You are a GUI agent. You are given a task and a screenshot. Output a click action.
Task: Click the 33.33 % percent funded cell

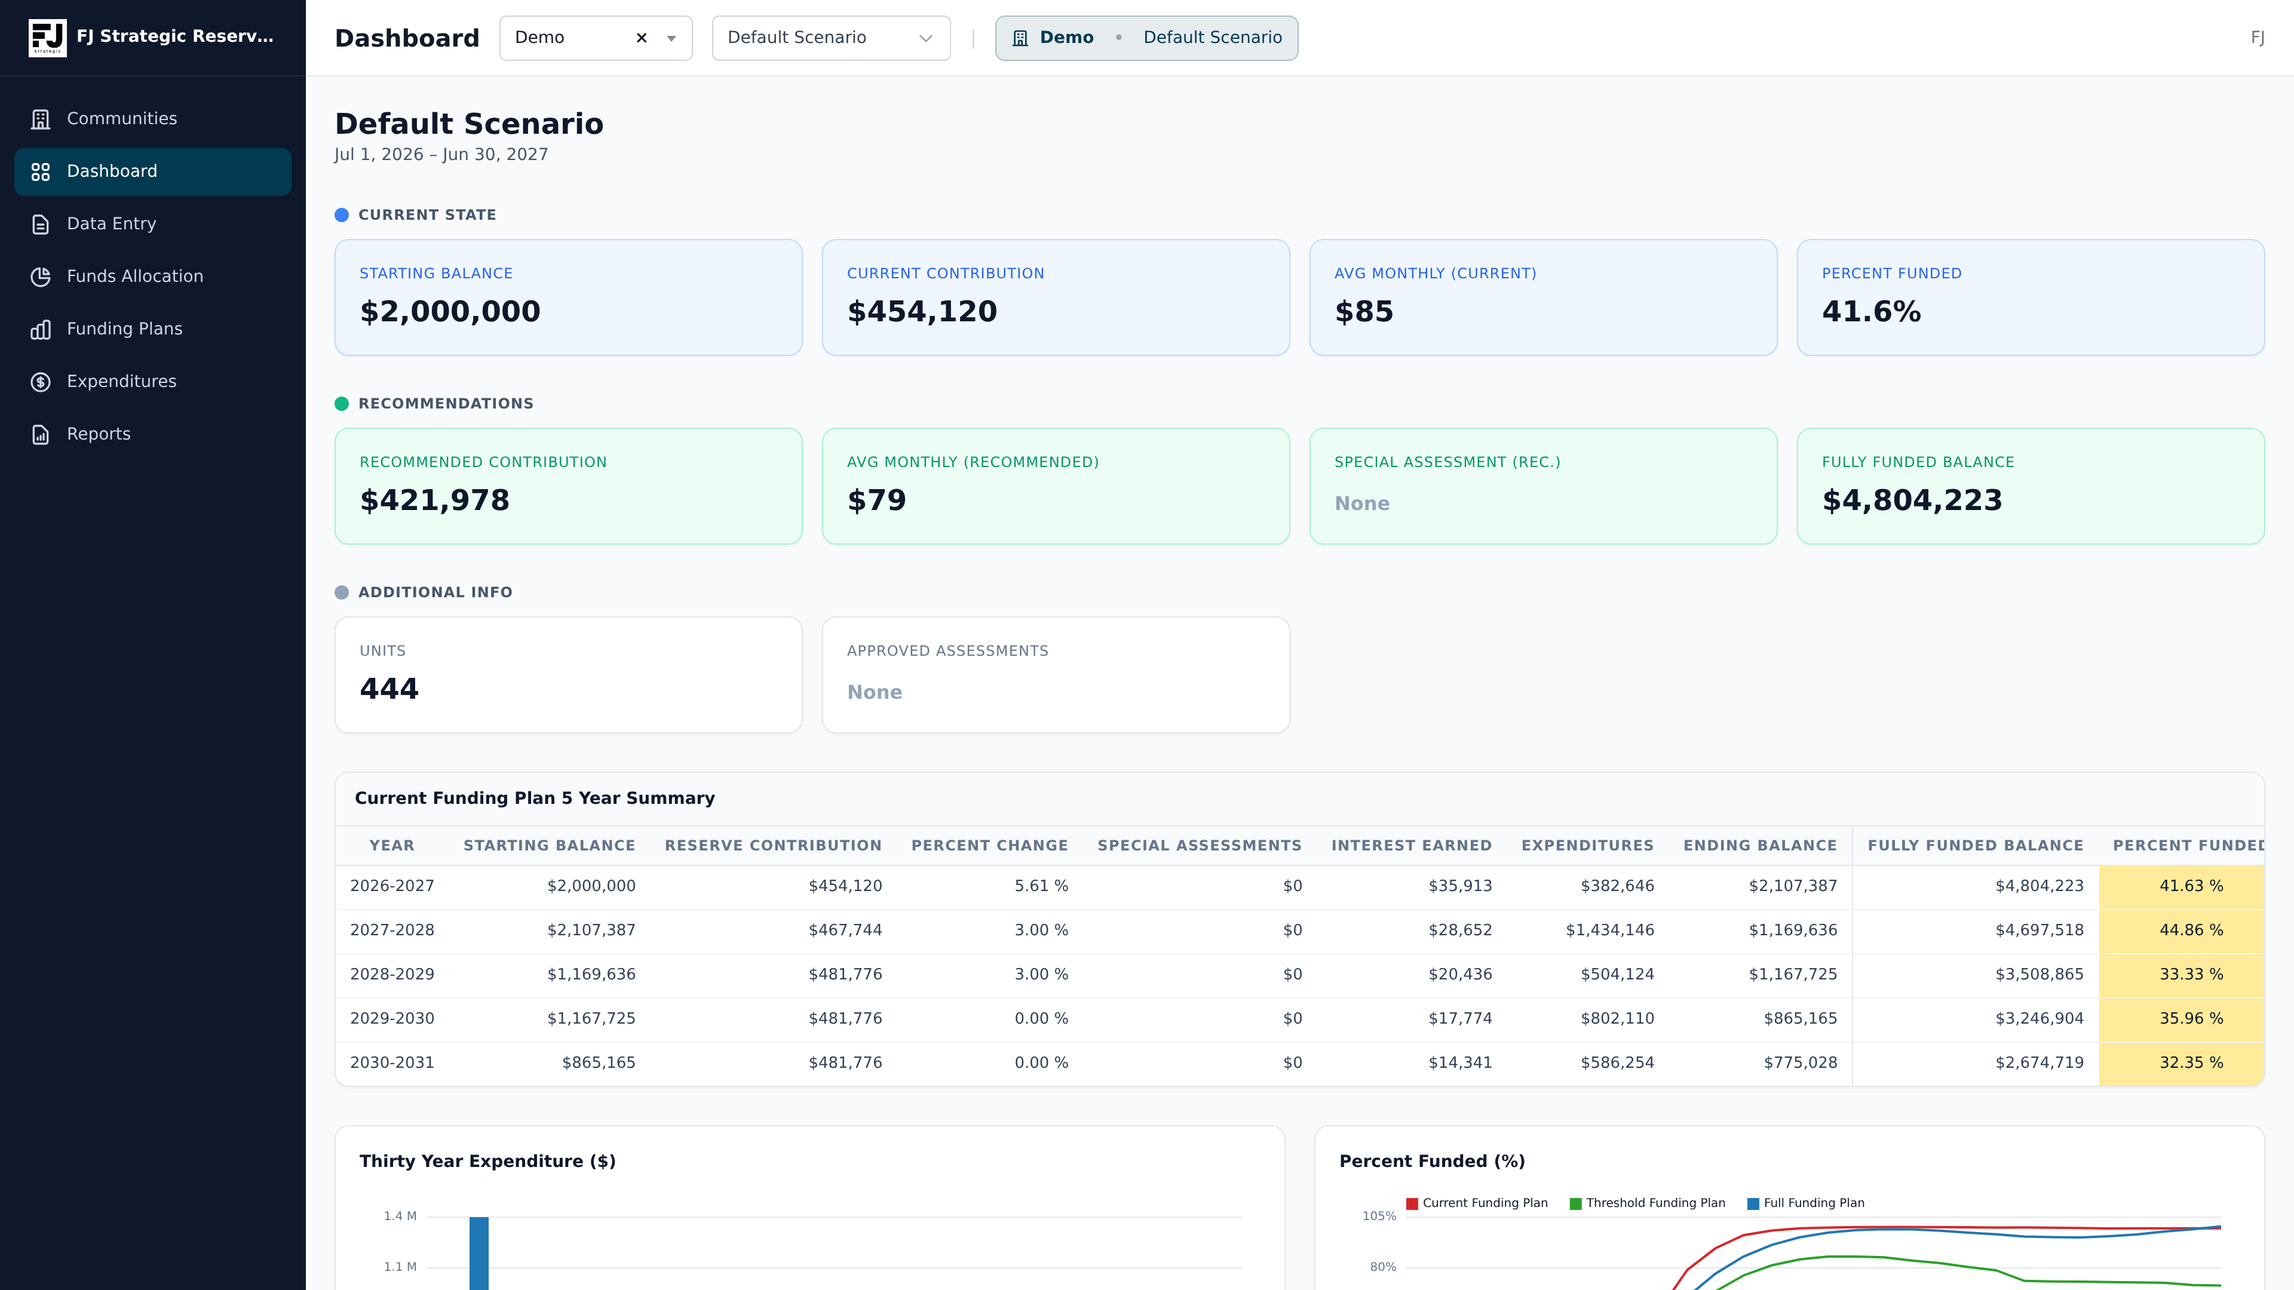pyautogui.click(x=2182, y=975)
